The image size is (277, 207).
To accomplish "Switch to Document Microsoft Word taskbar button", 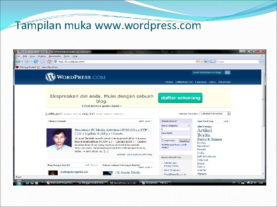I will pos(156,183).
